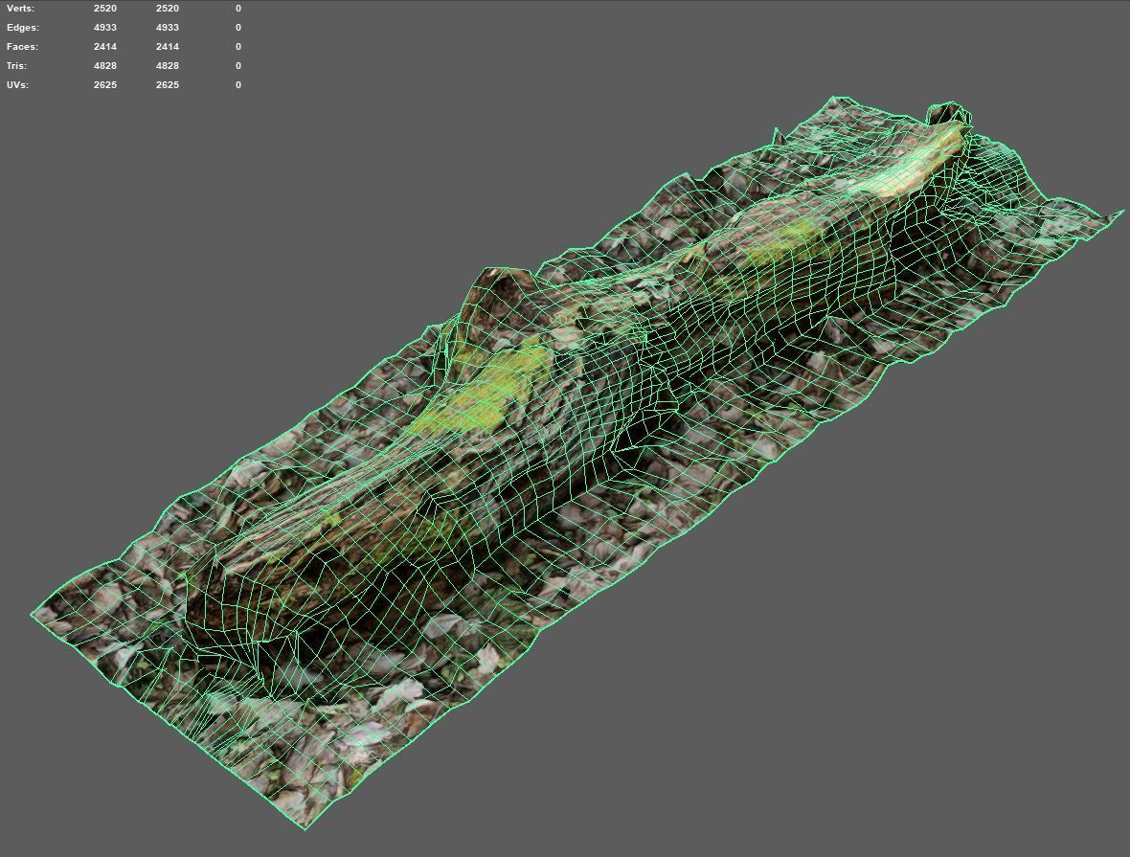1130x857 pixels.
Task: Click the "Edges:" label in the poly count HUD
Action: pos(23,28)
